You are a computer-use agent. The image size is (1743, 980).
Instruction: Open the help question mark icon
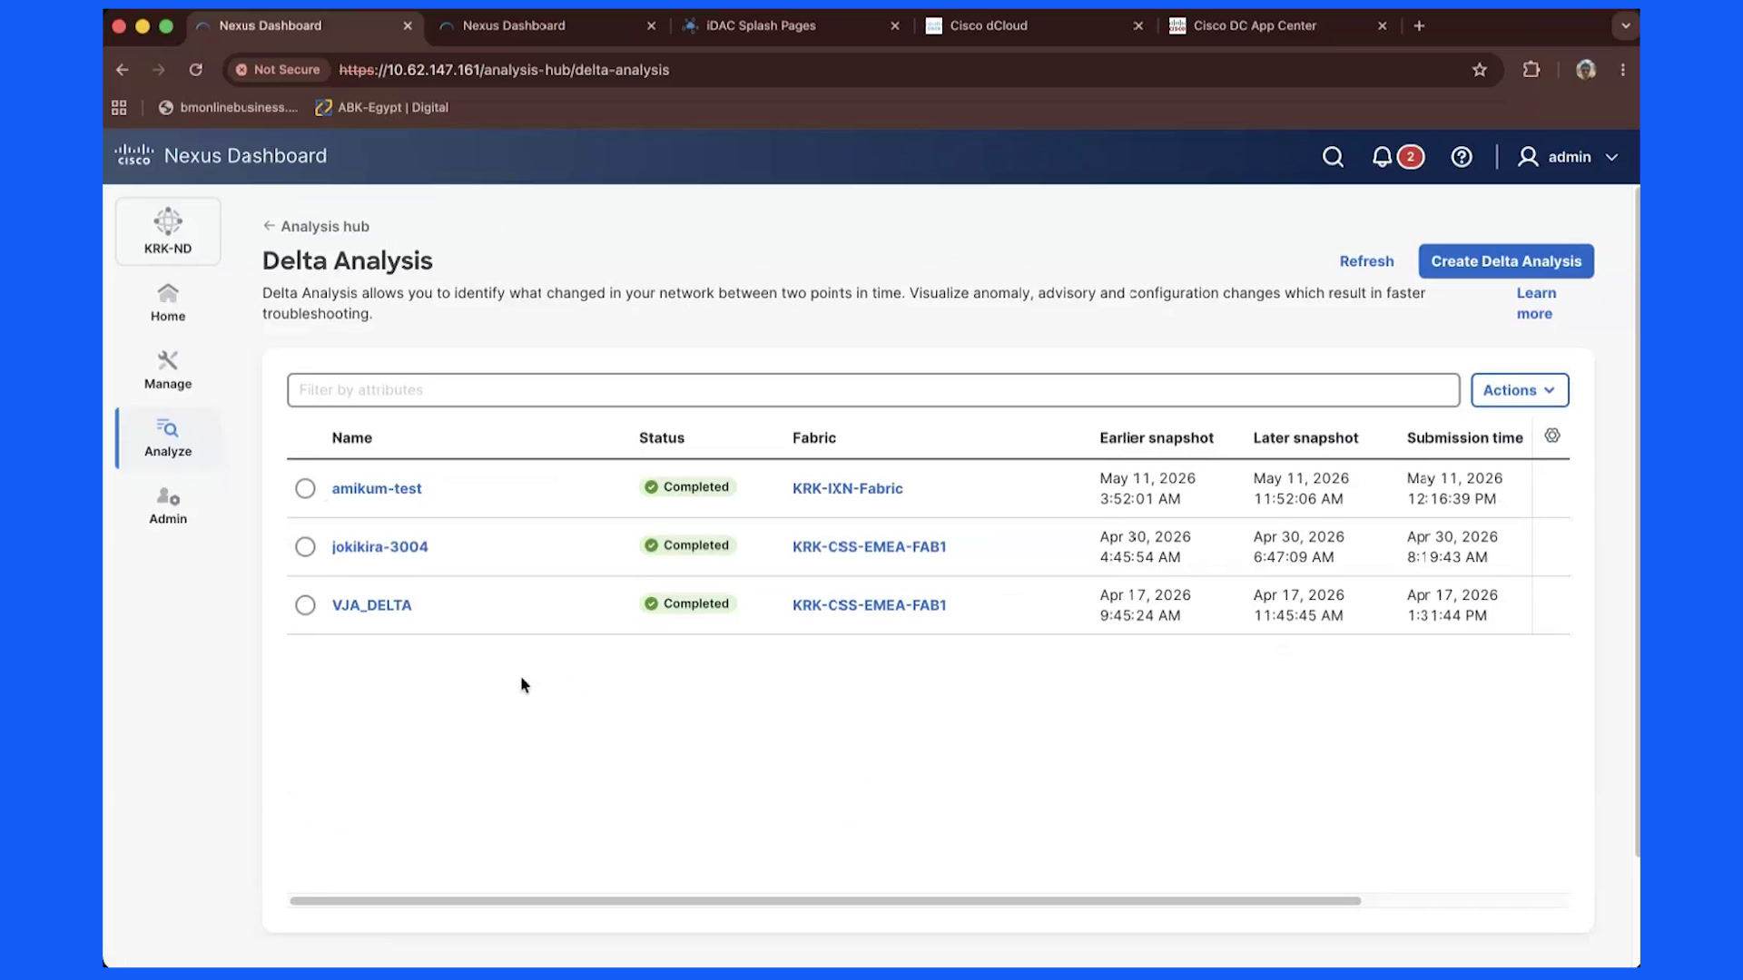click(1462, 157)
